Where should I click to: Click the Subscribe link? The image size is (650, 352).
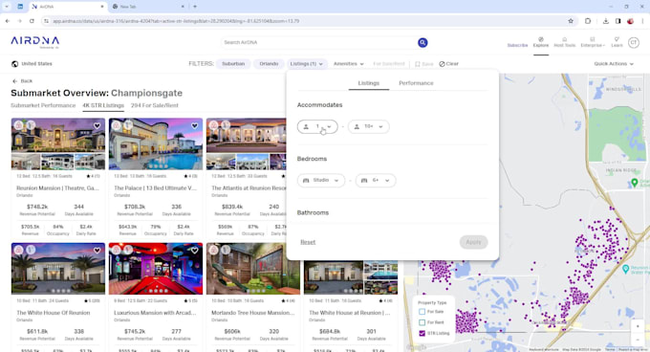pos(517,45)
